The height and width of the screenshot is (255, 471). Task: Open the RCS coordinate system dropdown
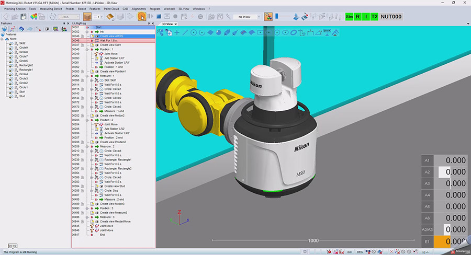coord(68,17)
